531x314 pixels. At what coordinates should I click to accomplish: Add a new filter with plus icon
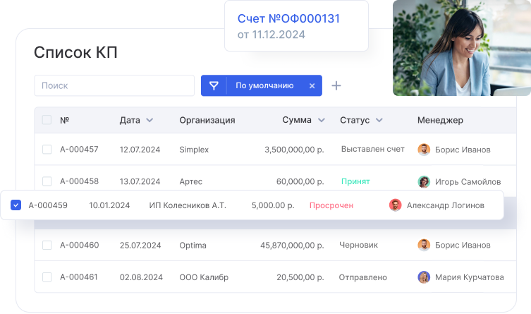coord(336,85)
